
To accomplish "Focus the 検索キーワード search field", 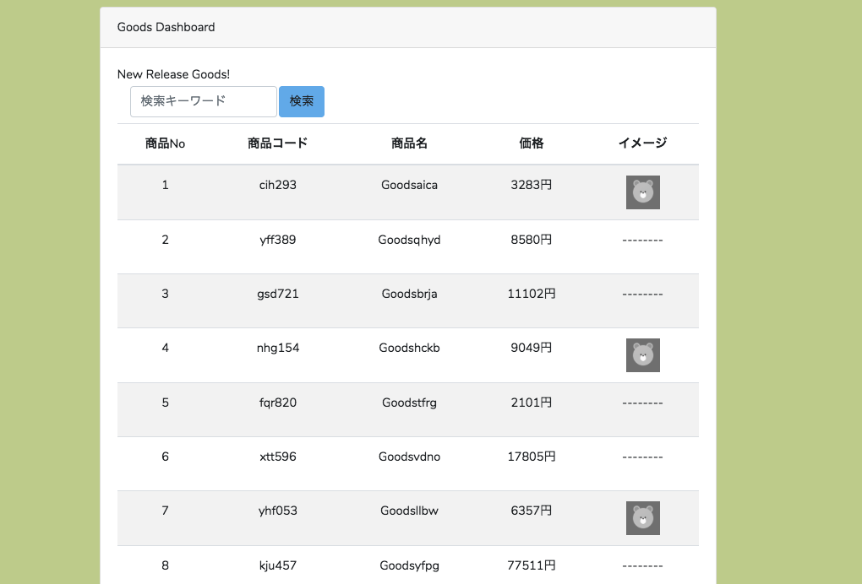I will 203,101.
